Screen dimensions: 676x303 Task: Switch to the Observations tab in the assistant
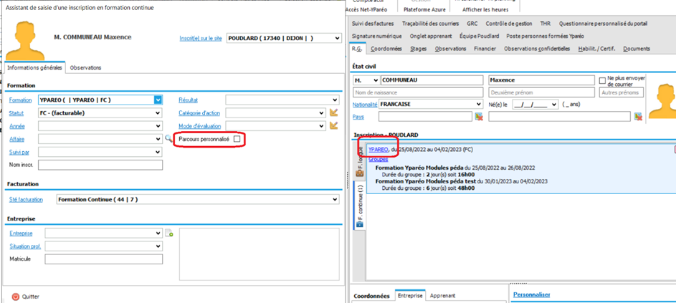coord(85,68)
